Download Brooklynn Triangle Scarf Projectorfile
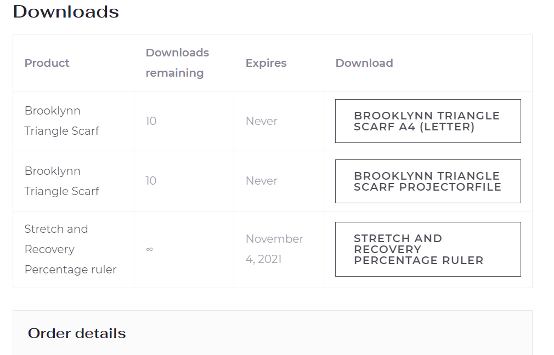554x355 pixels. [427, 181]
